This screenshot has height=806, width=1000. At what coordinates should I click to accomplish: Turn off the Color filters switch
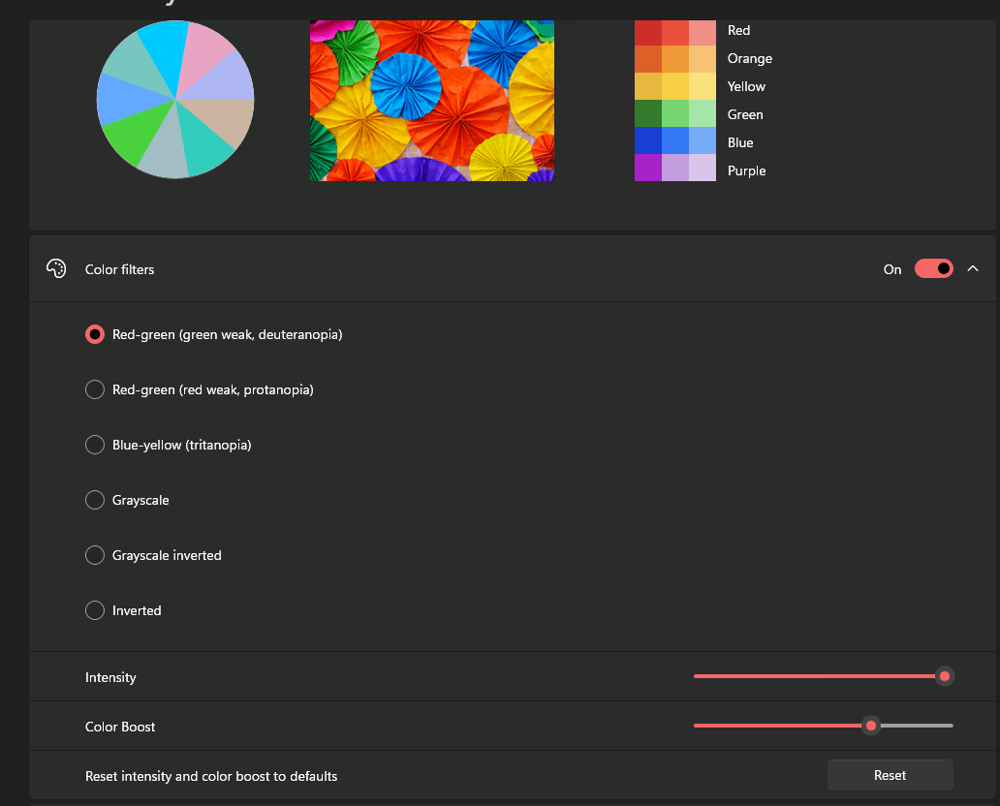click(932, 268)
